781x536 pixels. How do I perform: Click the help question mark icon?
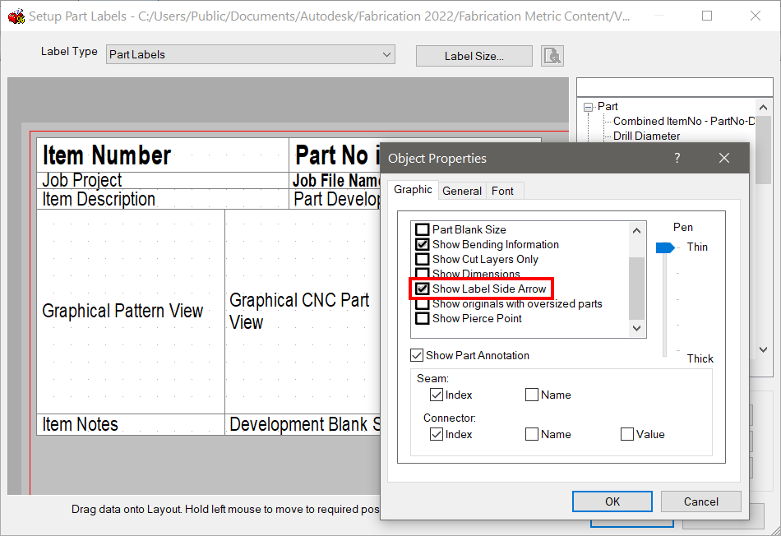[677, 157]
